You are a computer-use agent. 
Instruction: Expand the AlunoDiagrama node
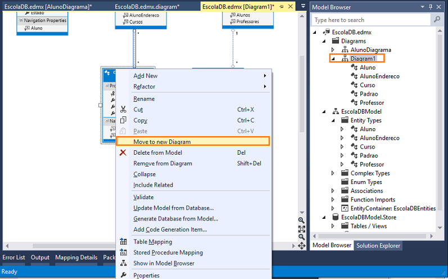pyautogui.click(x=333, y=49)
